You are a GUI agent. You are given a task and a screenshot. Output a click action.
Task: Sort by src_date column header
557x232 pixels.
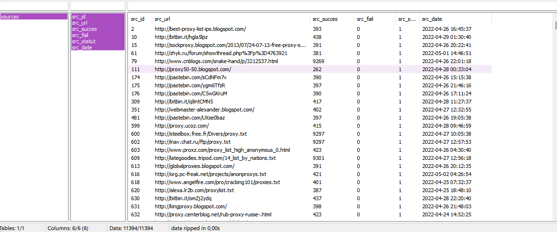click(x=455, y=19)
